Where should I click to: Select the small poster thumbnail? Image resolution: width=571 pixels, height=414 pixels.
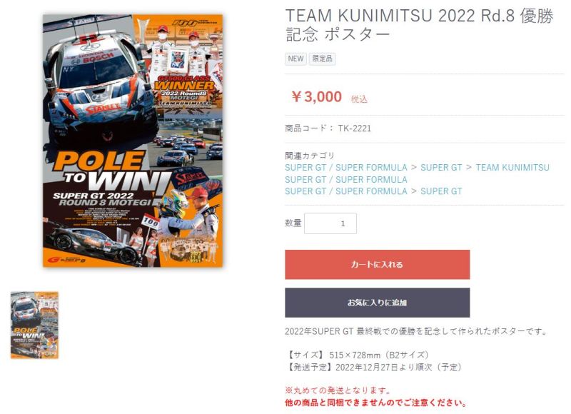(x=34, y=325)
